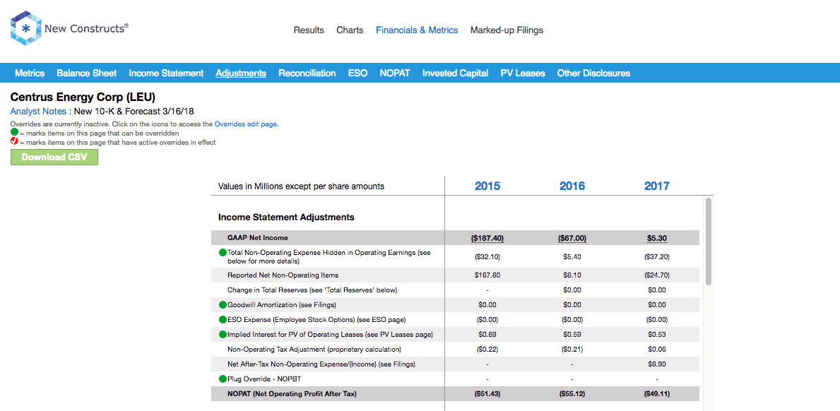Open the Charts page

[350, 30]
